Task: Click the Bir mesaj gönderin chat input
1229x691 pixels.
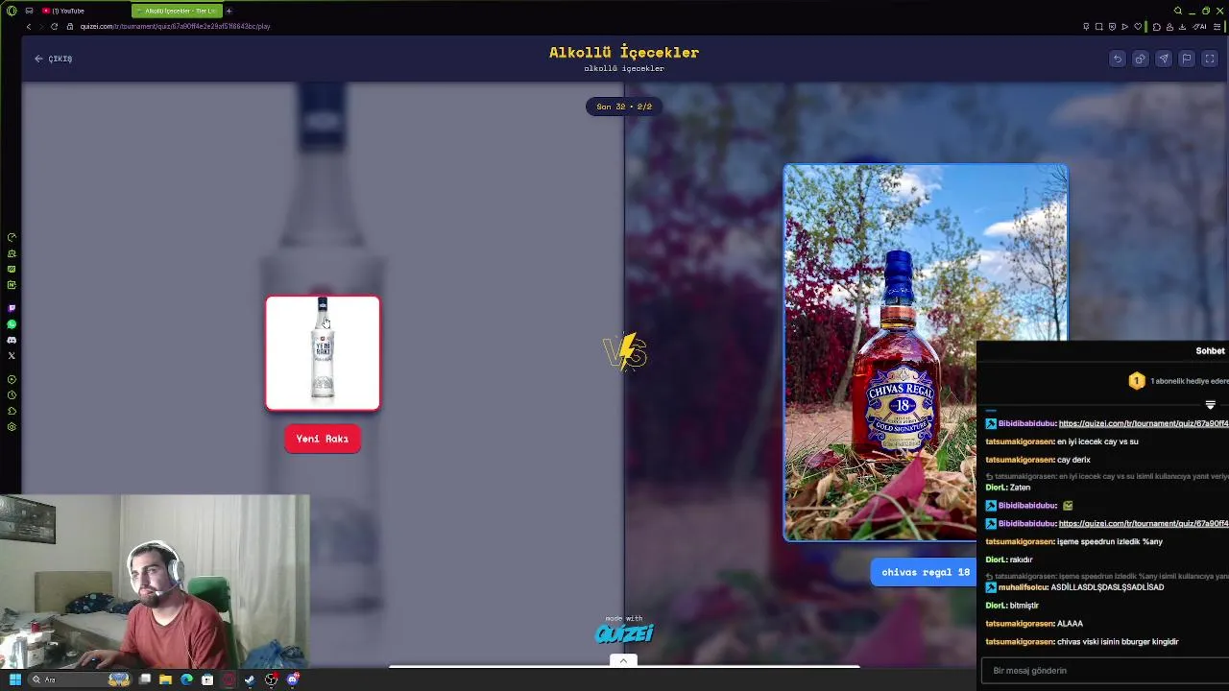Action: (1104, 671)
